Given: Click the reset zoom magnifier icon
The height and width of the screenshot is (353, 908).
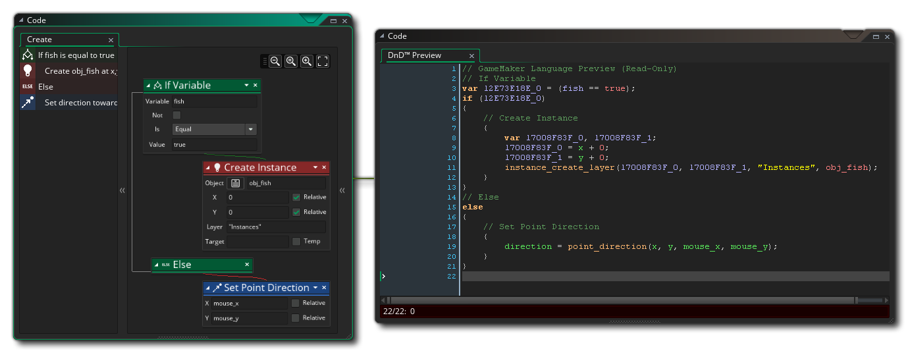Looking at the screenshot, I should (291, 61).
